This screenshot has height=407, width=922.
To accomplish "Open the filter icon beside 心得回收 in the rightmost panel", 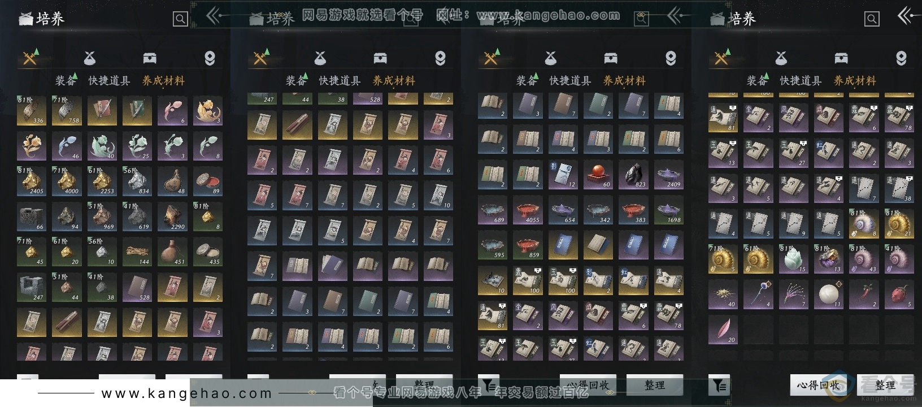I will [x=719, y=385].
